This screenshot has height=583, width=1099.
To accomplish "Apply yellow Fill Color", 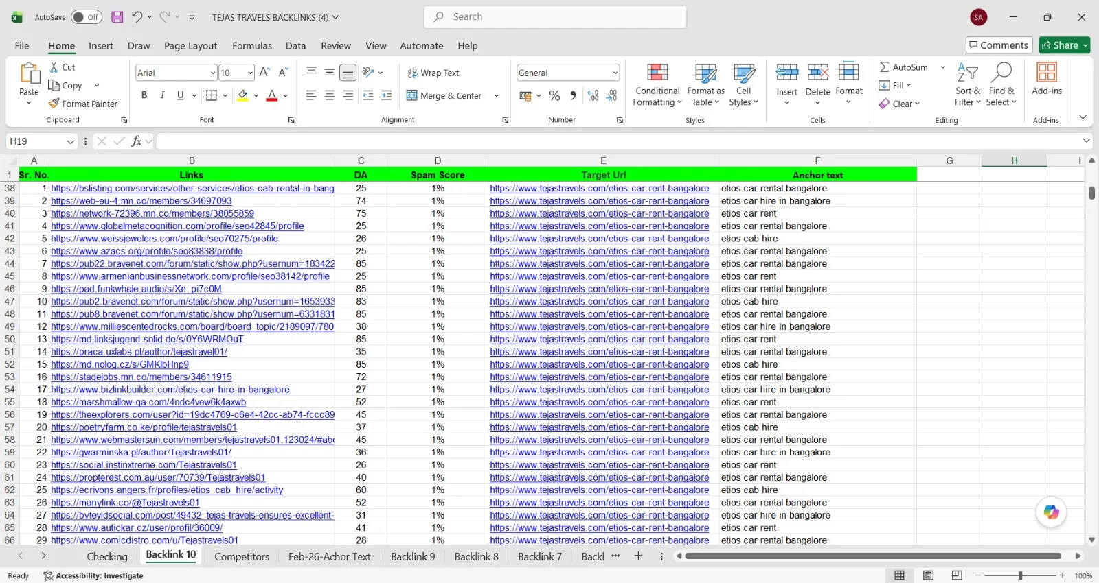I will point(242,95).
